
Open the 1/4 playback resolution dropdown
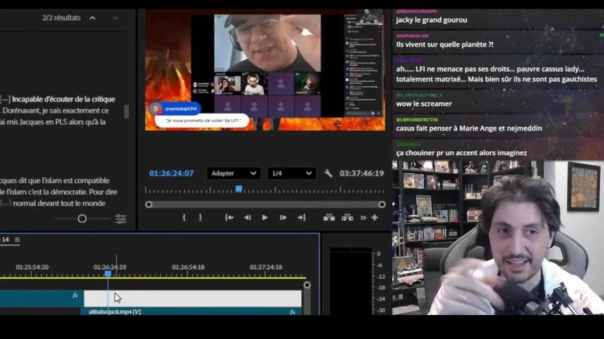coord(292,173)
